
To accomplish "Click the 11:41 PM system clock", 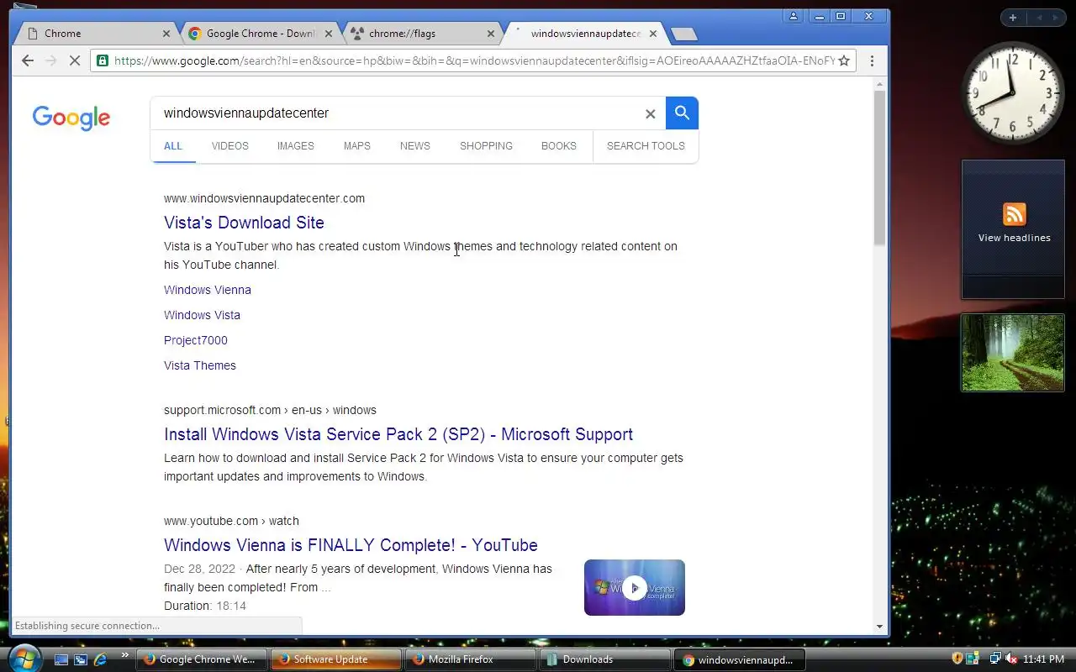I will pyautogui.click(x=1044, y=659).
